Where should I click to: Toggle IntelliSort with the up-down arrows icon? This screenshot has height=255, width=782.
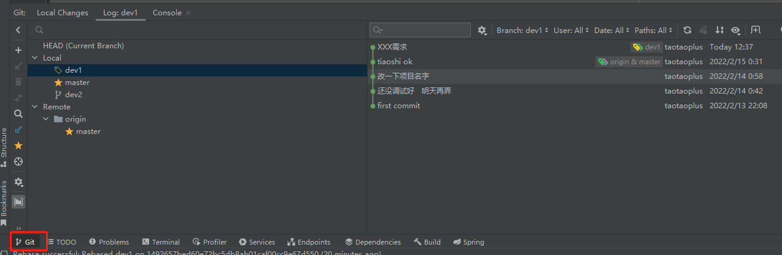[x=719, y=30]
